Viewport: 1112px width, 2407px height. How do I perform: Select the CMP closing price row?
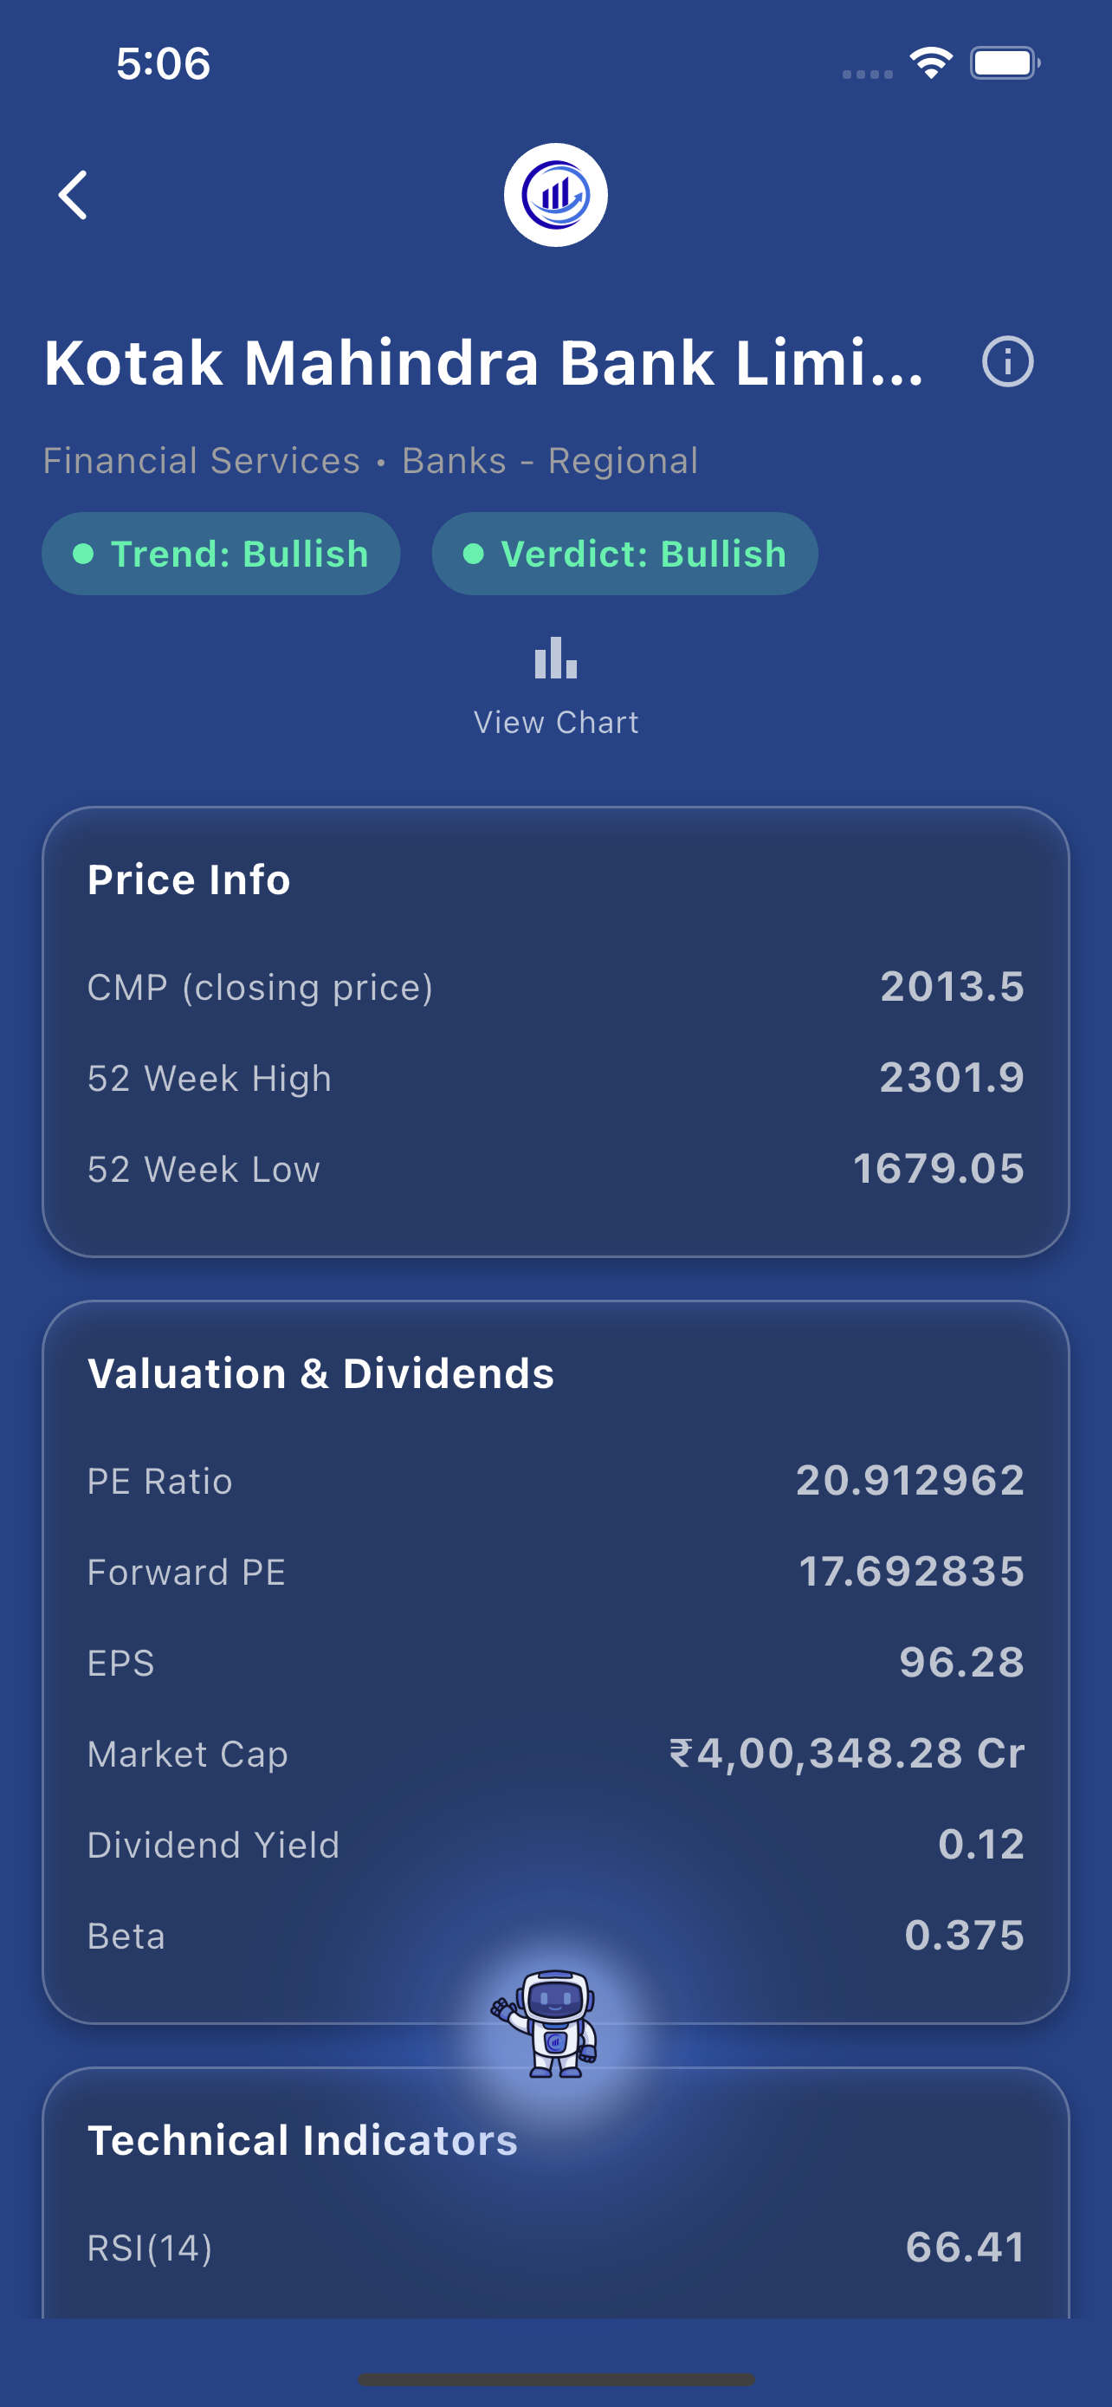tap(555, 988)
